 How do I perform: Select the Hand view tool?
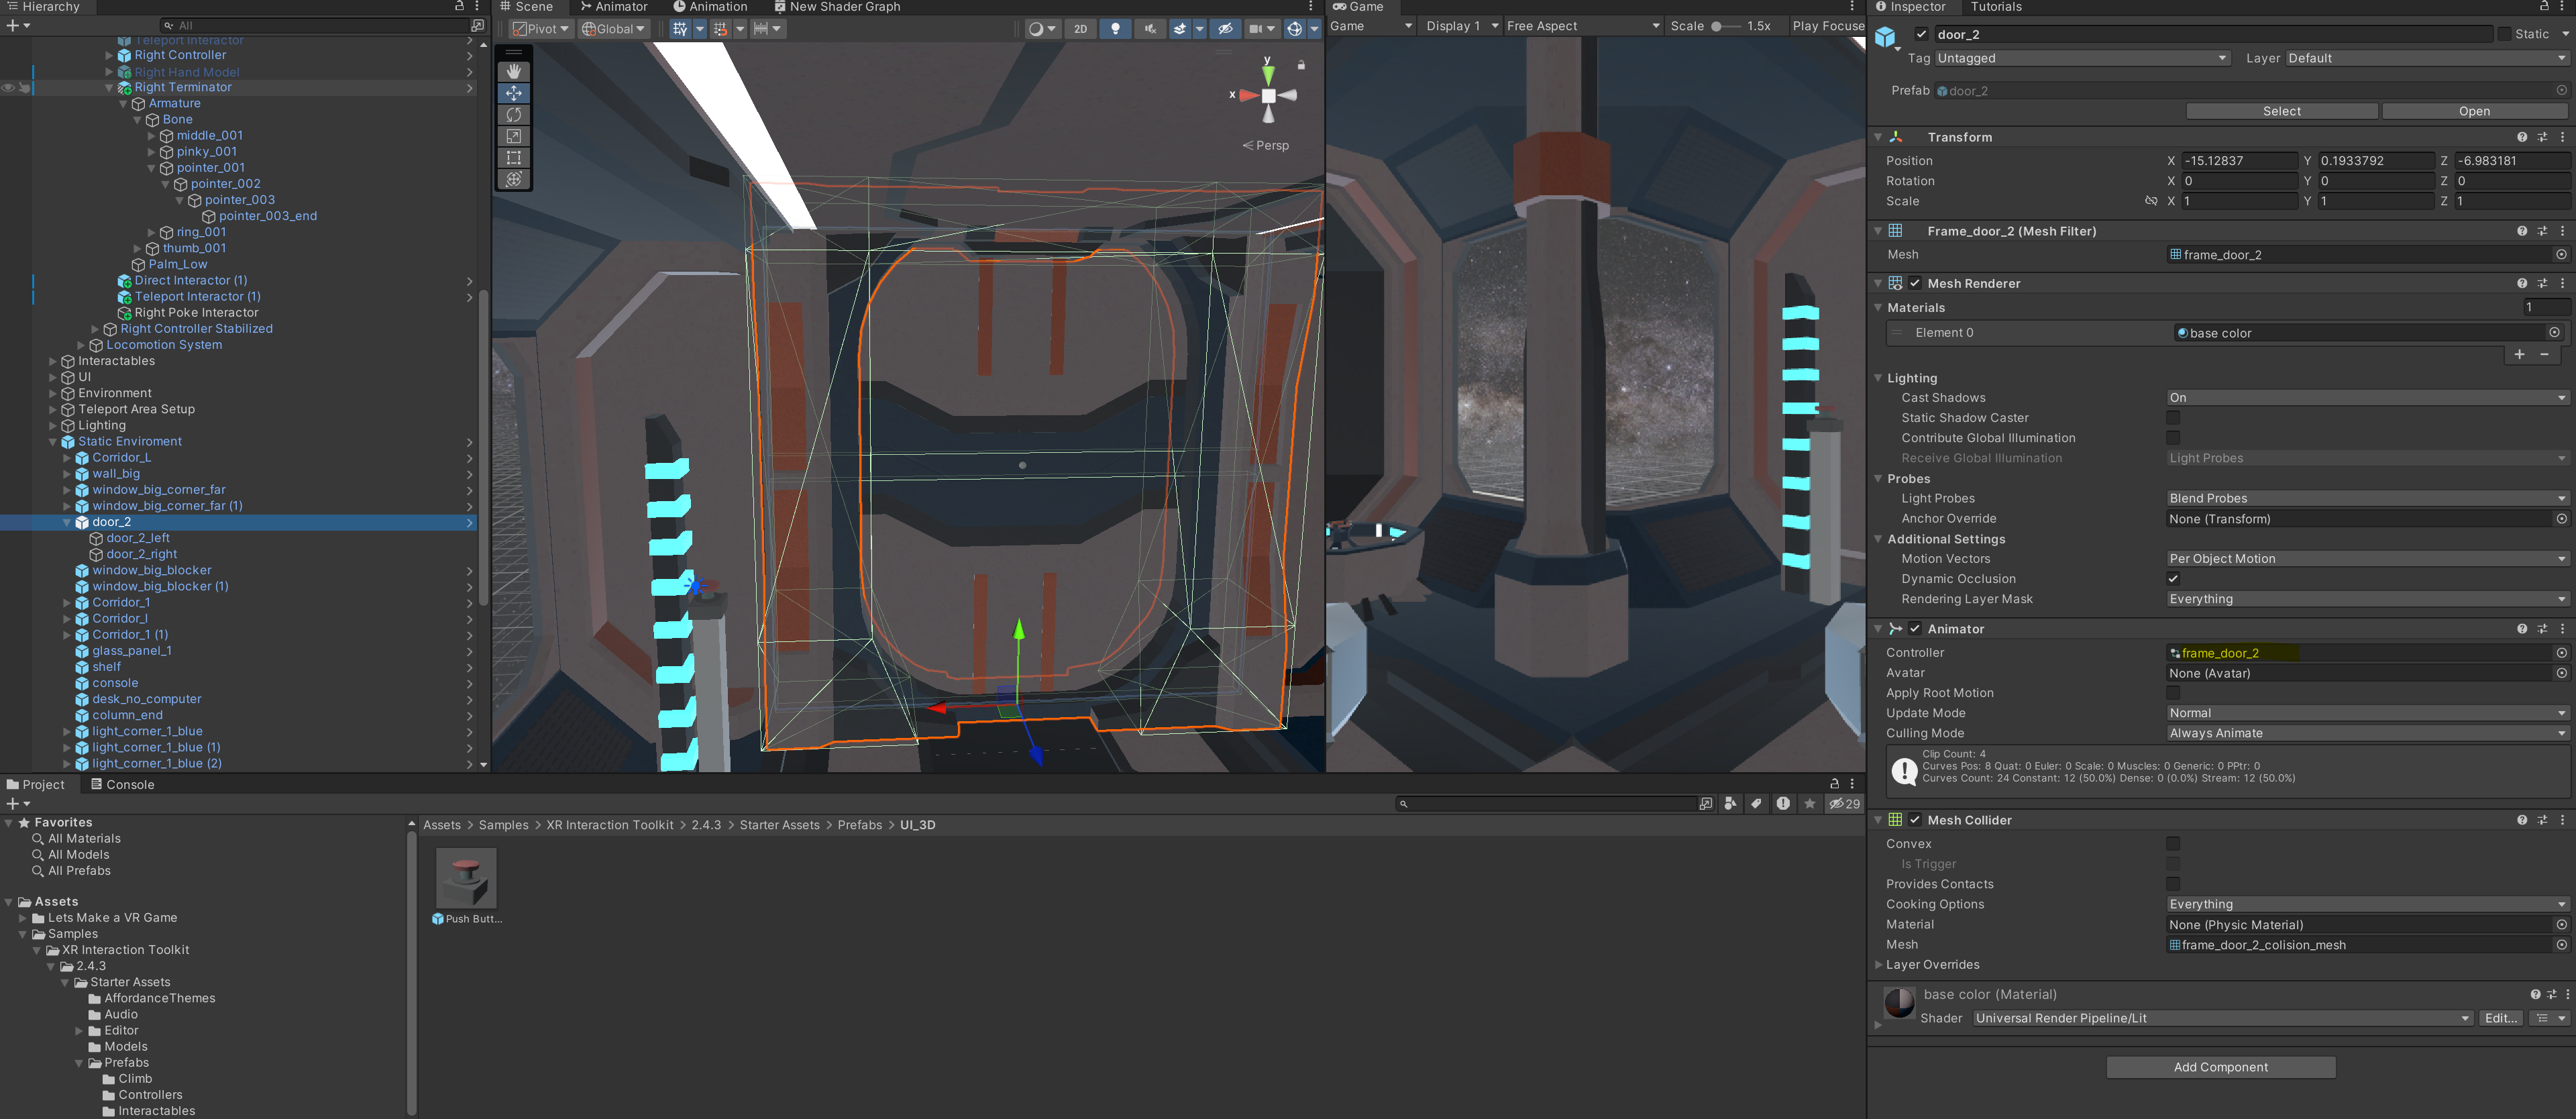[x=513, y=71]
